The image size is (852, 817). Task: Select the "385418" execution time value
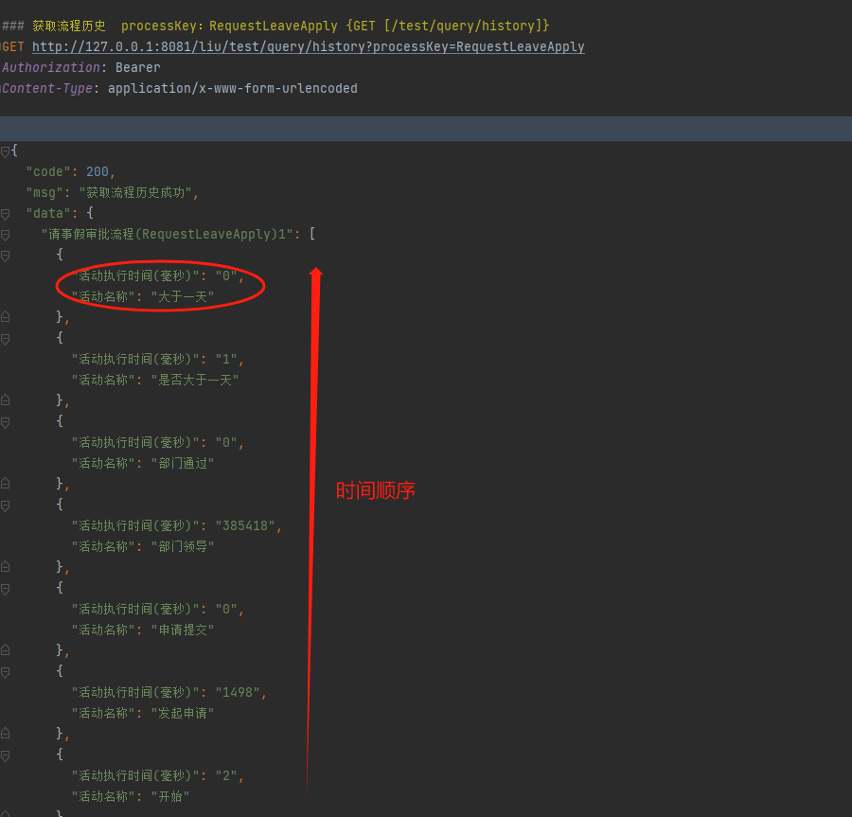pos(249,525)
